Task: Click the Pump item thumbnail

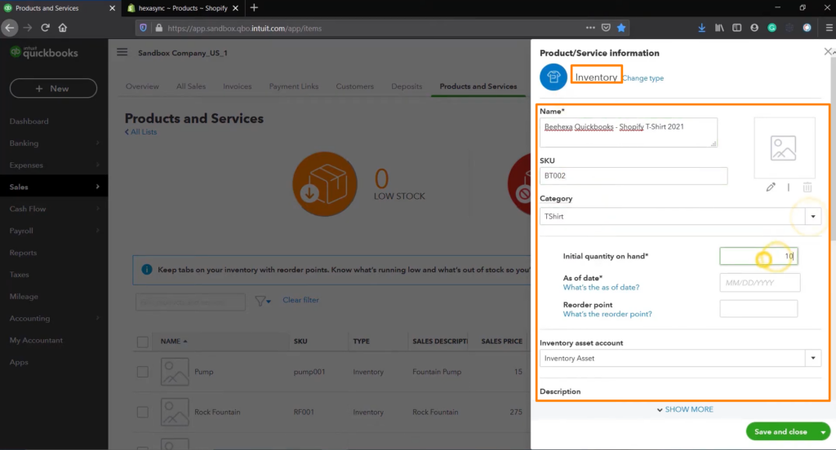Action: [x=175, y=371]
